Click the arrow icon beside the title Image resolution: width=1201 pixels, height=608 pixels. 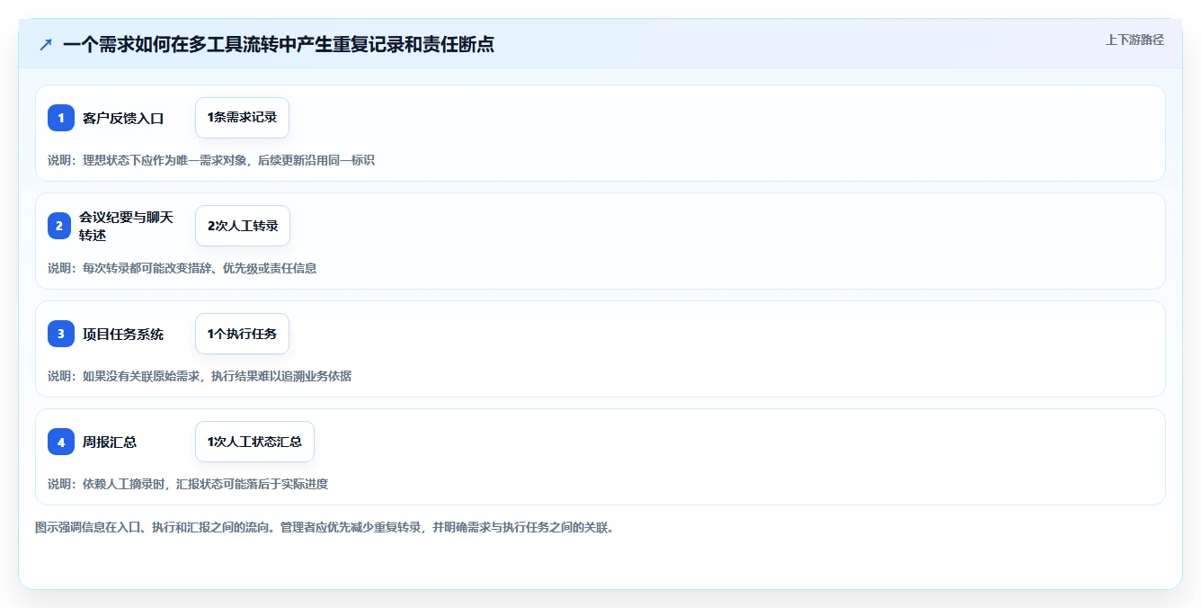[46, 44]
